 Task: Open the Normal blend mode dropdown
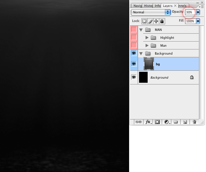151,12
